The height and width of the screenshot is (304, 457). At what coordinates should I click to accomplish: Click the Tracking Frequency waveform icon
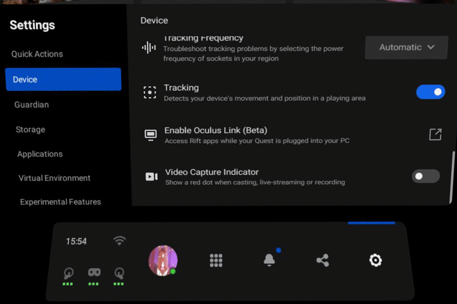pos(149,47)
